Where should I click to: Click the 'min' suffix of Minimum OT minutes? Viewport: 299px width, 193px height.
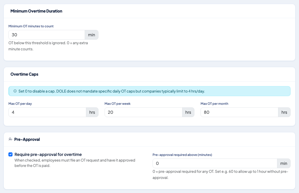[92, 35]
